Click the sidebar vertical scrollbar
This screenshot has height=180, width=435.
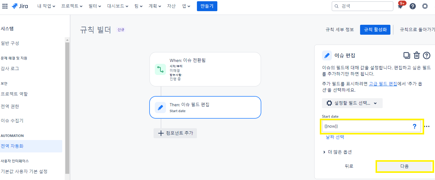point(67,108)
